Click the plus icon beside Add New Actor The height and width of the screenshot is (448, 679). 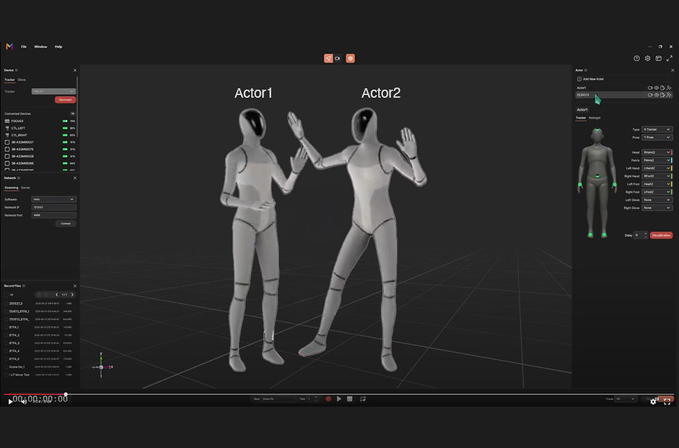(x=579, y=79)
